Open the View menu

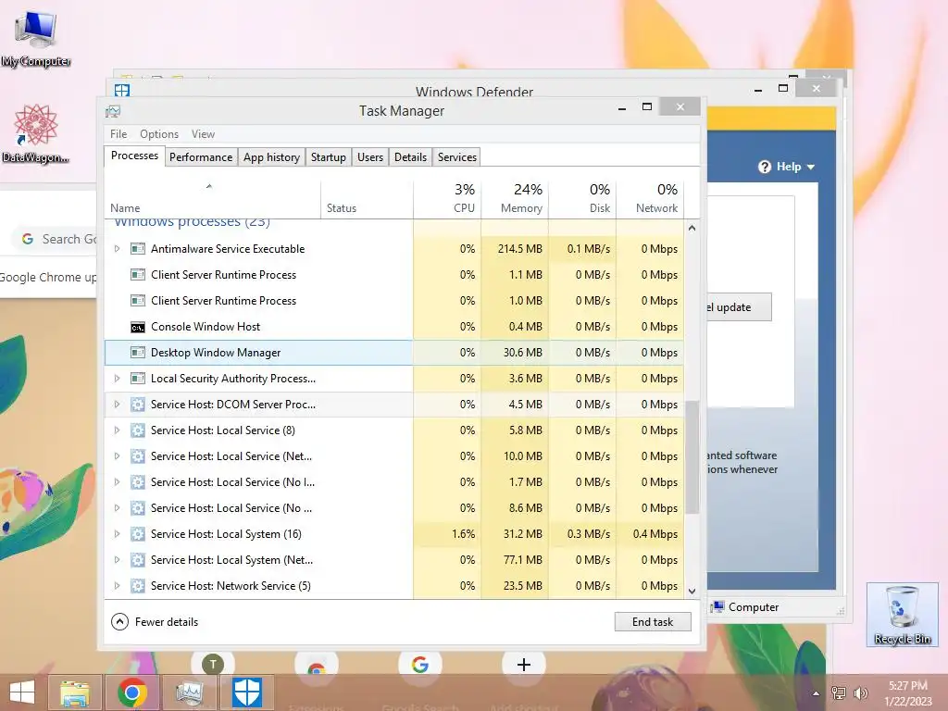[x=203, y=134]
